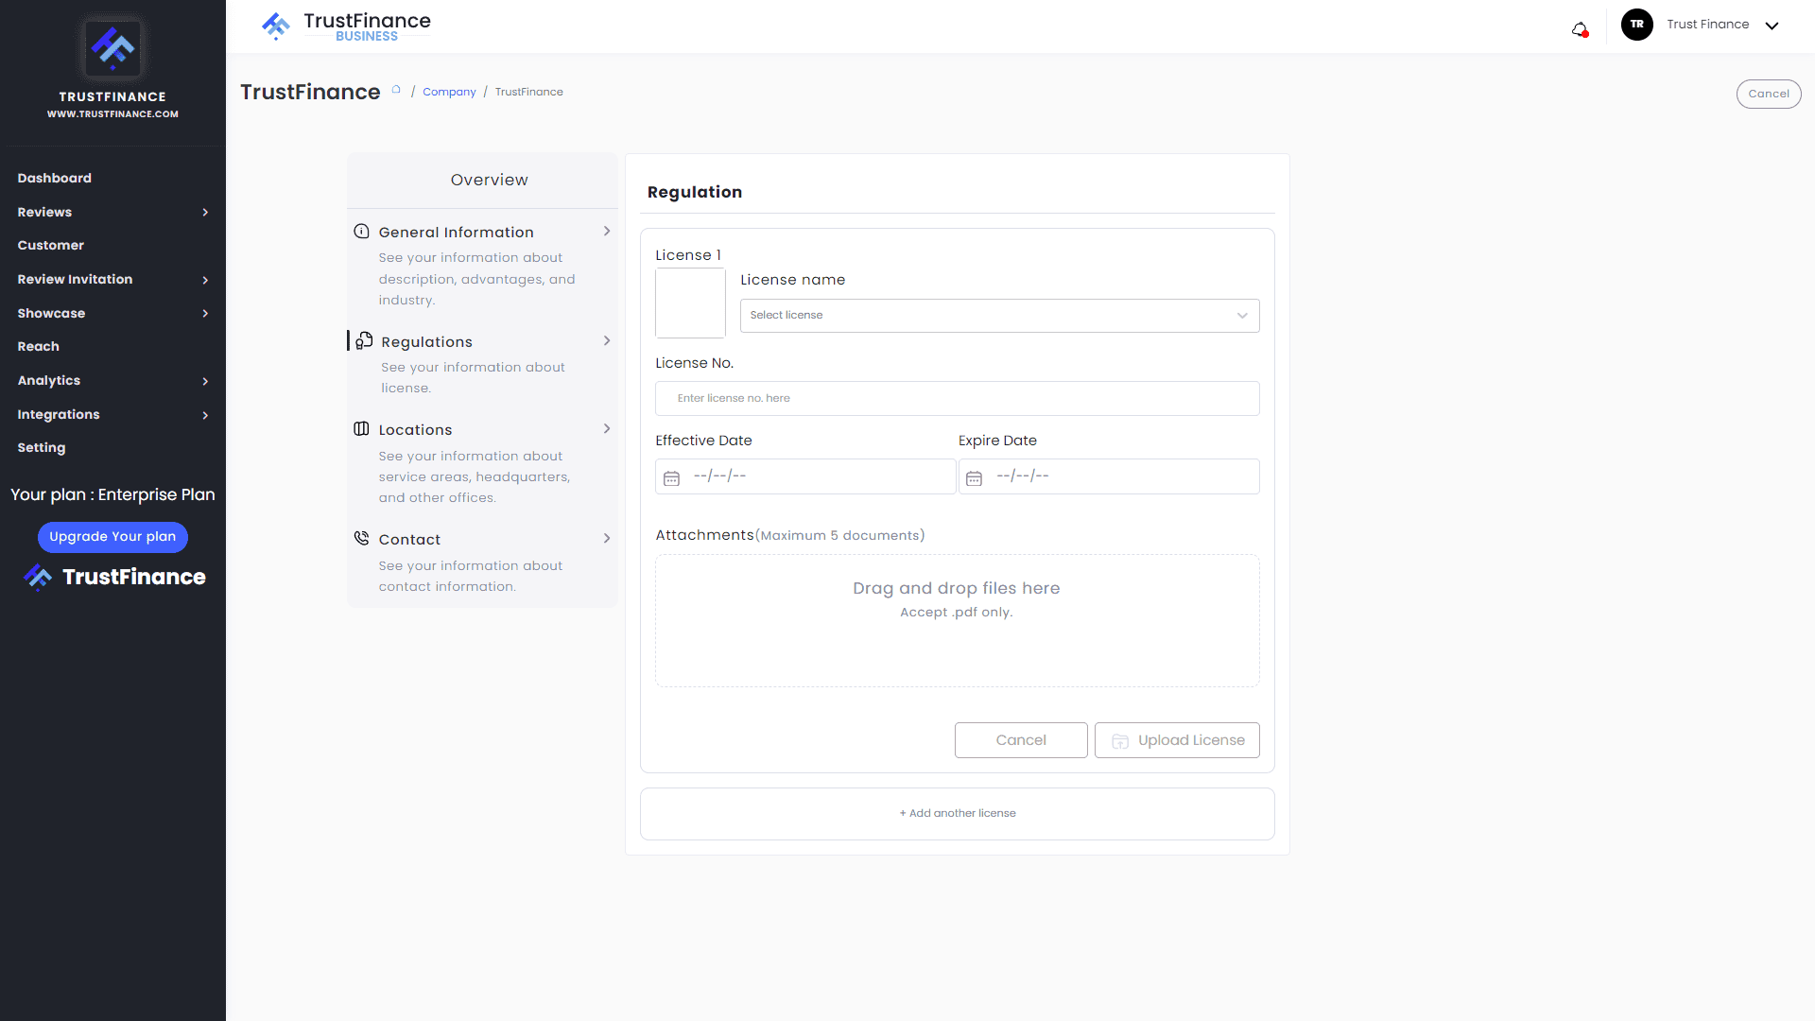Open Expire Date calendar icon
Screen dimensions: 1815x1021
pos(974,478)
